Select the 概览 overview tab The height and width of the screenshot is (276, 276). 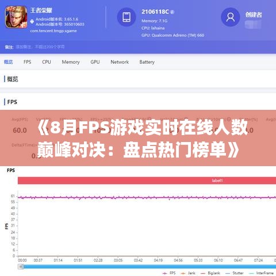[9, 62]
